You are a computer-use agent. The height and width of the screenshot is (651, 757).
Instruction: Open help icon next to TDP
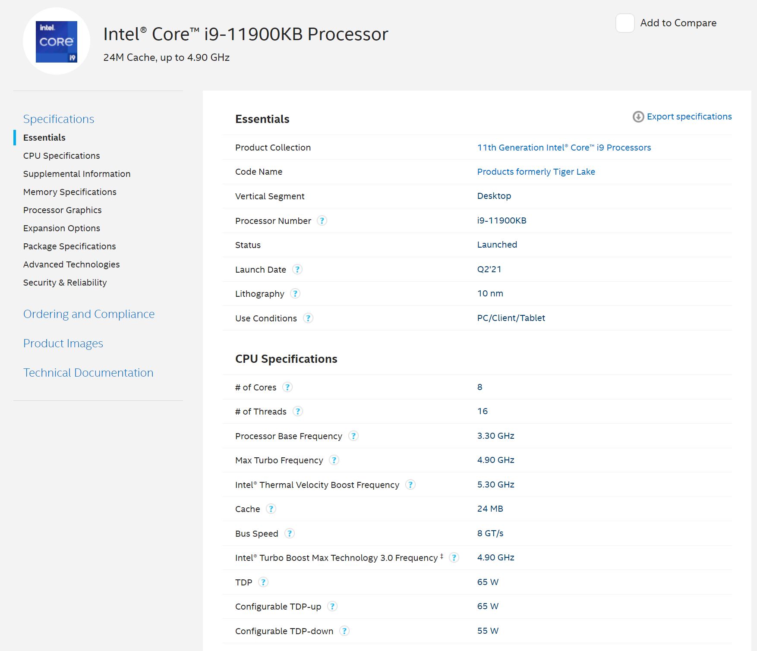pos(263,582)
